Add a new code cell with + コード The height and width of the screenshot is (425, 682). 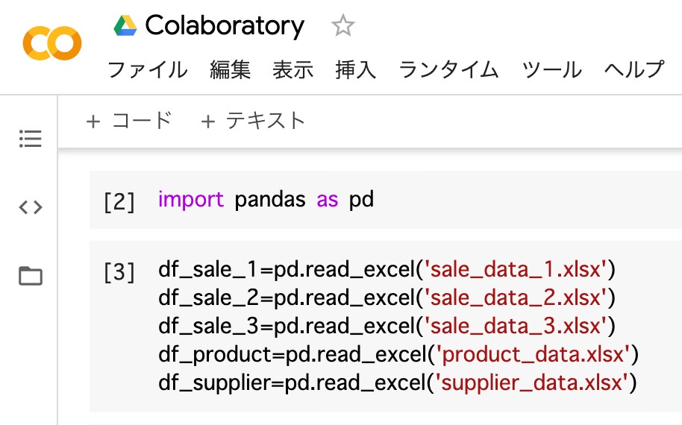(129, 120)
